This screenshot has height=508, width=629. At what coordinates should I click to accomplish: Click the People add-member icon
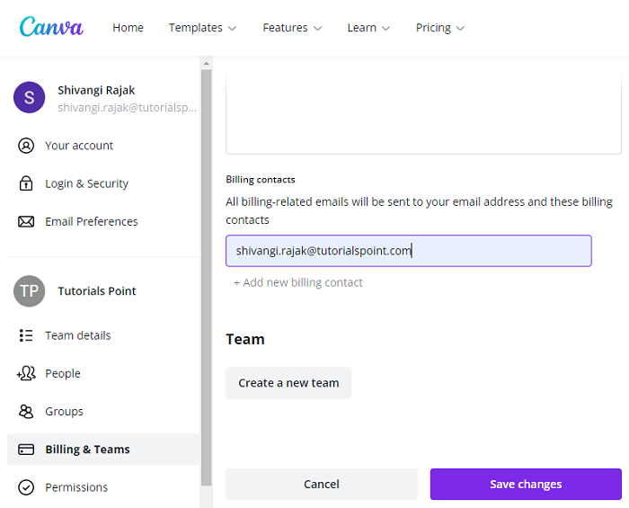[26, 373]
